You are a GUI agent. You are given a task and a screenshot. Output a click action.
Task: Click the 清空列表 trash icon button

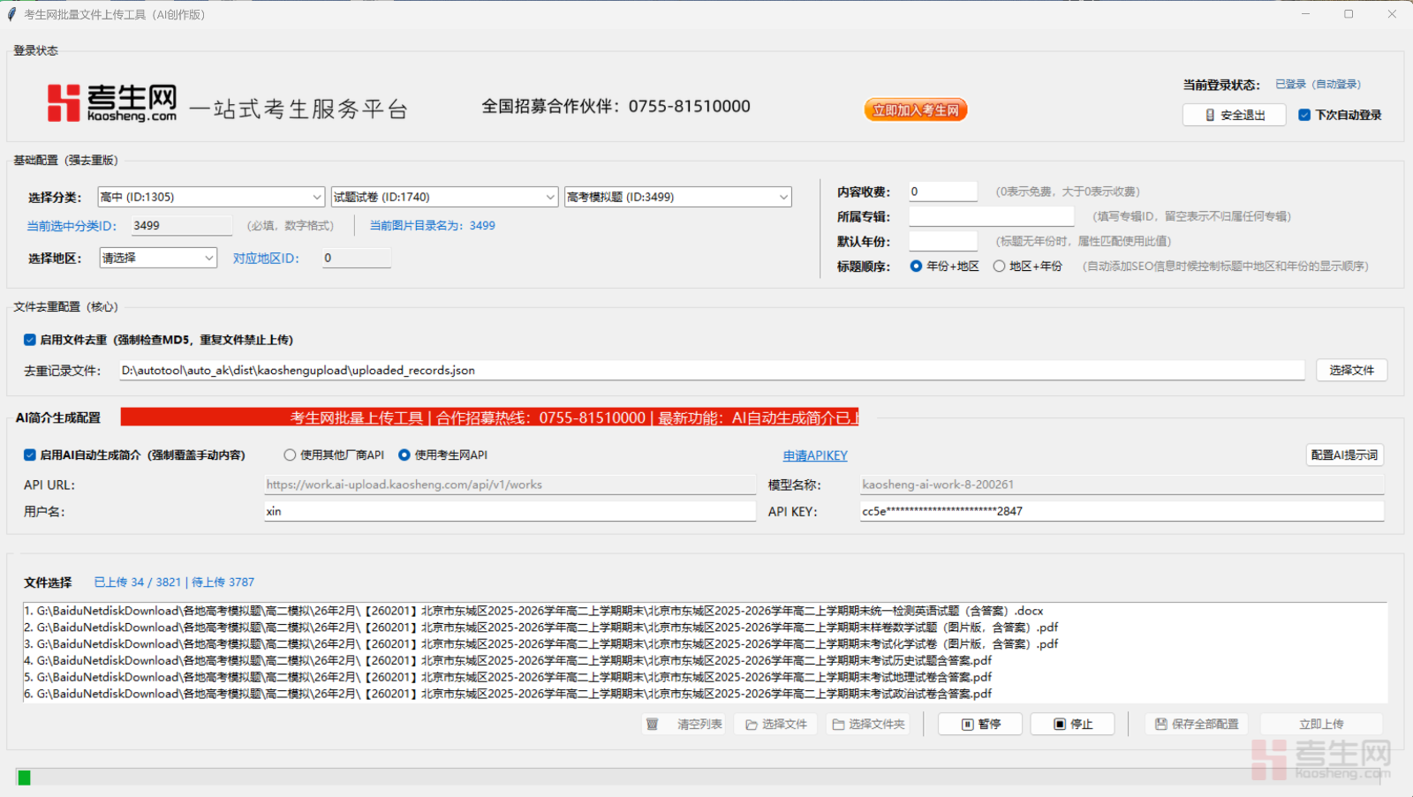(x=684, y=724)
